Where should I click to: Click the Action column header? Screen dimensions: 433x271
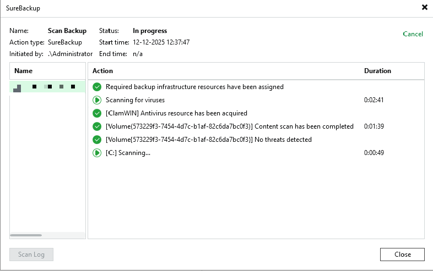pos(102,71)
